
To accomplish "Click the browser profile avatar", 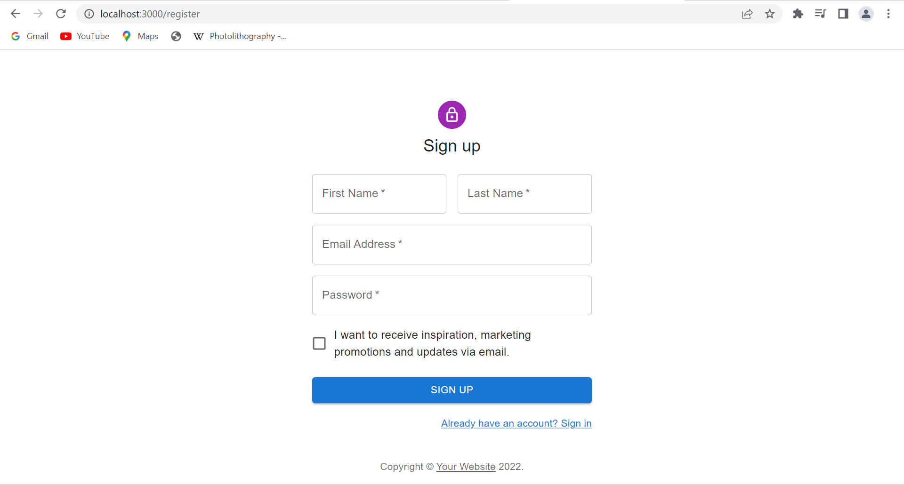I will pyautogui.click(x=866, y=14).
